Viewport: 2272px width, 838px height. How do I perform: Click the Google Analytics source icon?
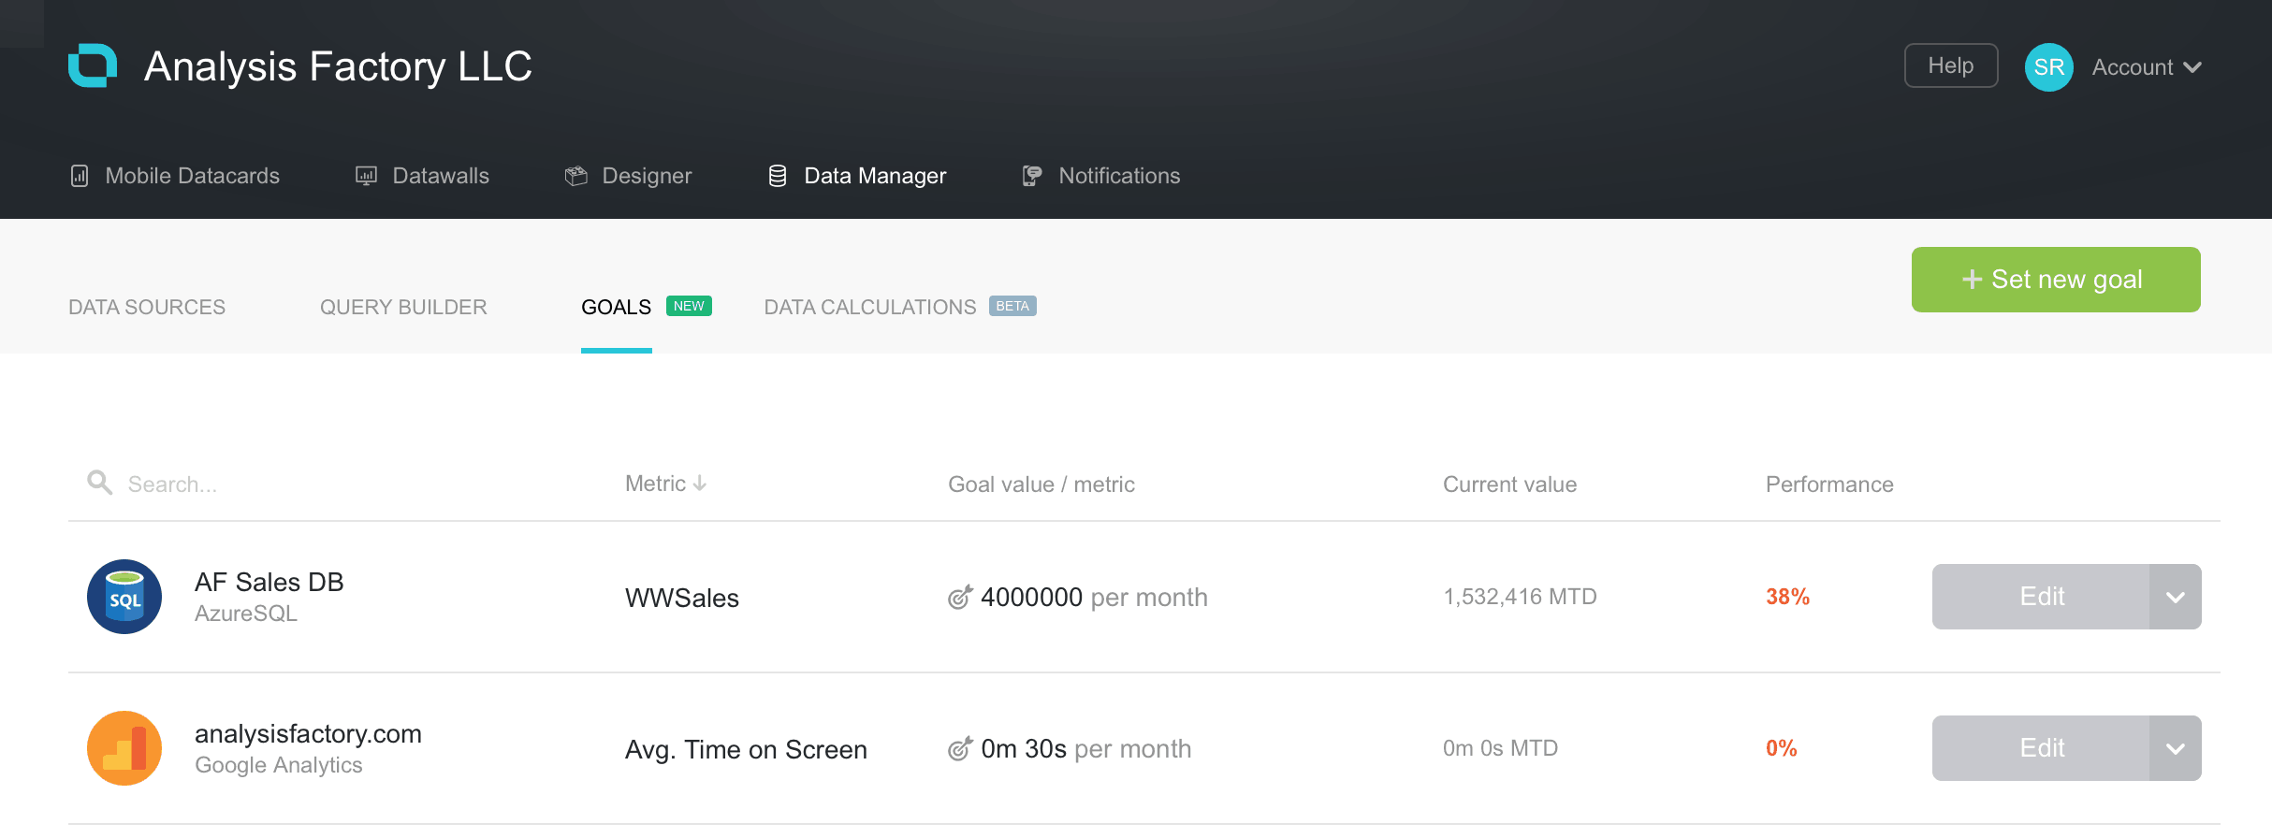124,748
